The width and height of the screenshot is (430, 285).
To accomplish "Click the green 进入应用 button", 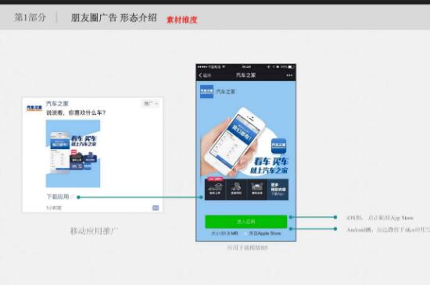I will pos(246,222).
